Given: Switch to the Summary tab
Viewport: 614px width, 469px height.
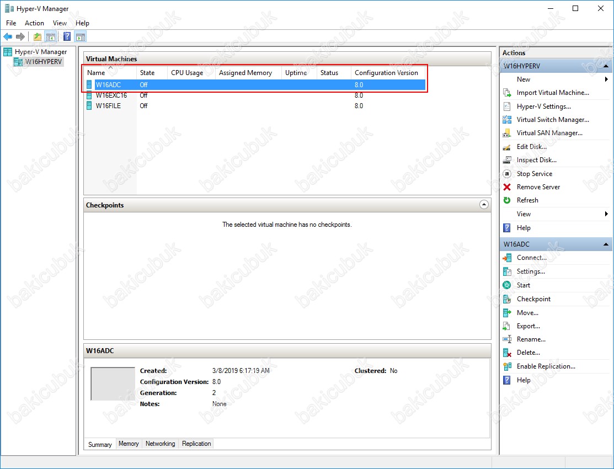Looking at the screenshot, I should [x=100, y=444].
